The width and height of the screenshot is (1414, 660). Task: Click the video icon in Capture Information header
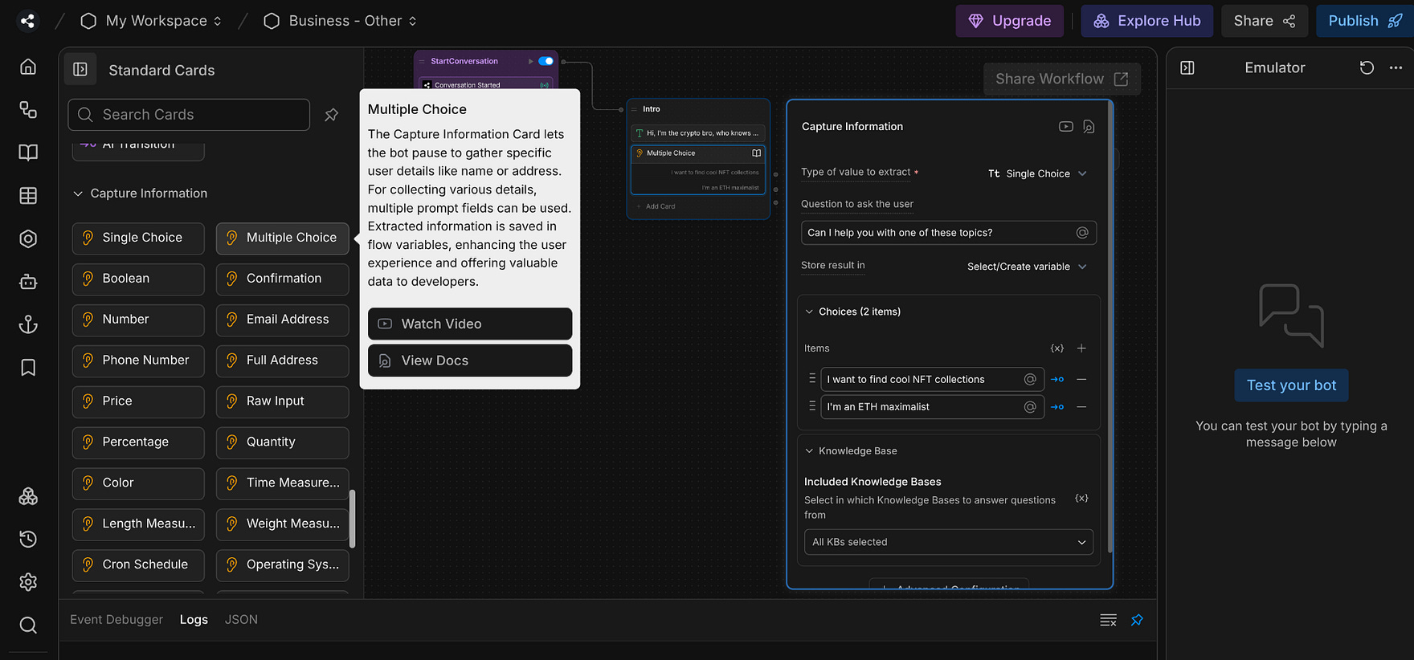click(x=1066, y=126)
